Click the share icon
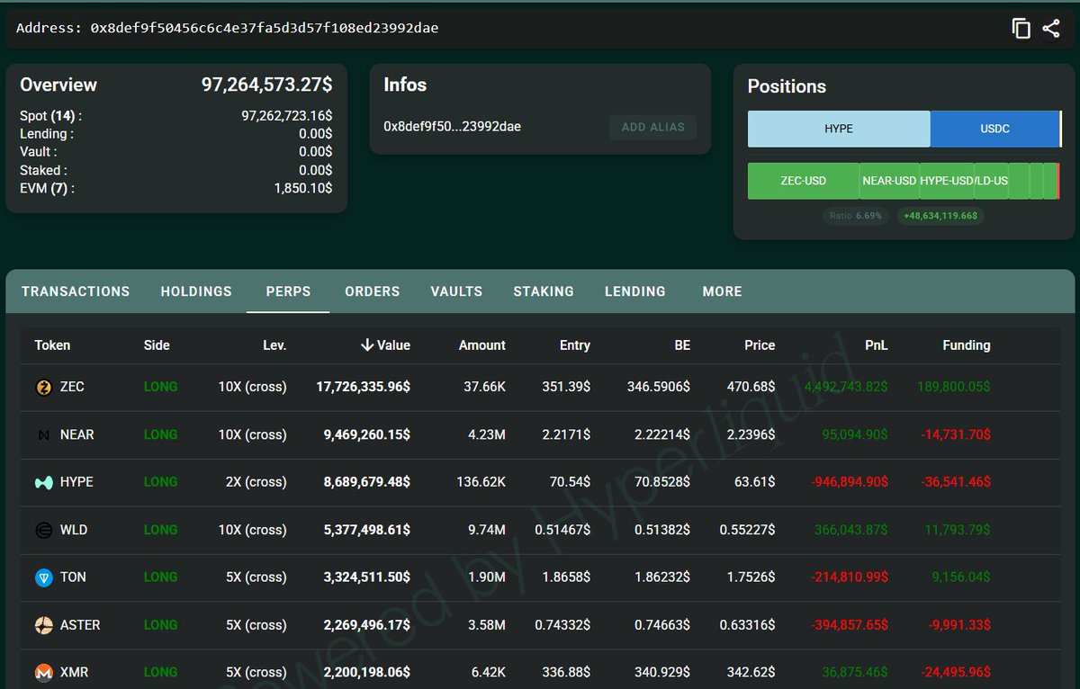 pyautogui.click(x=1051, y=29)
